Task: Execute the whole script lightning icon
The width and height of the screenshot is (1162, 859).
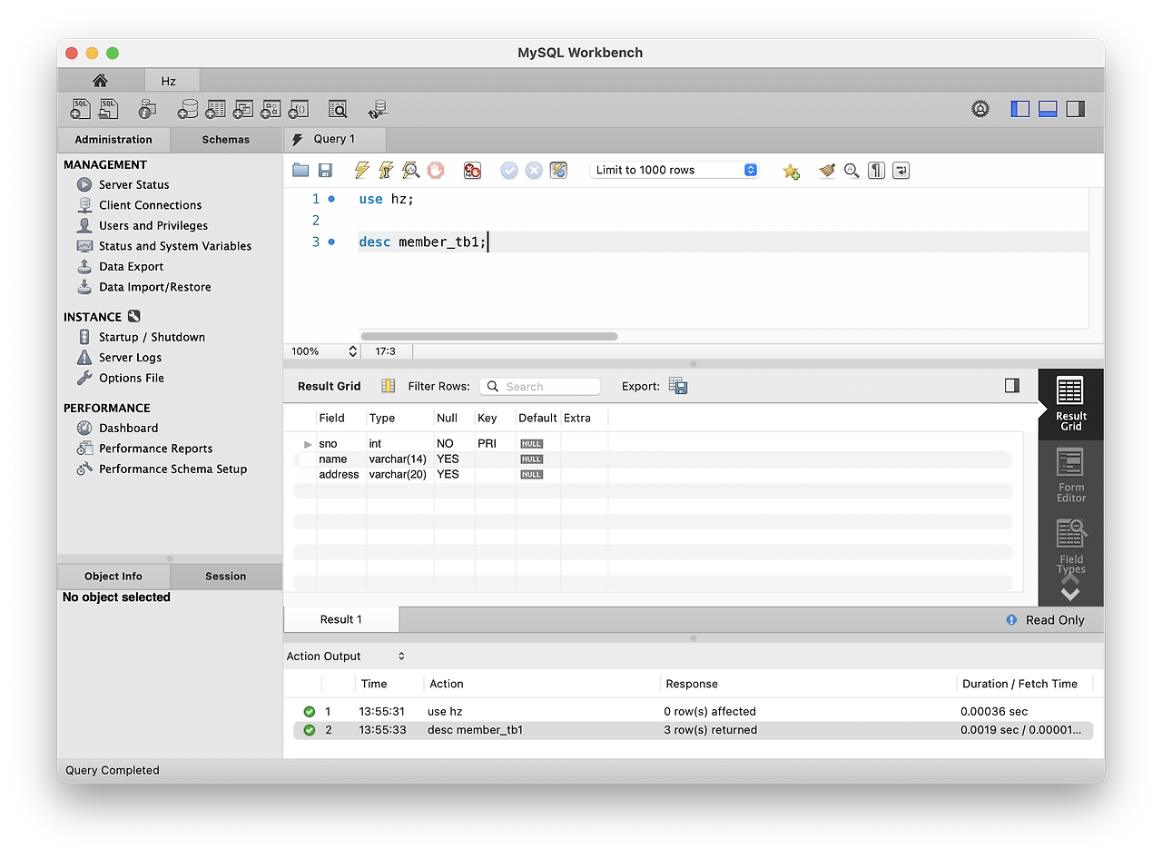Action: click(x=361, y=170)
